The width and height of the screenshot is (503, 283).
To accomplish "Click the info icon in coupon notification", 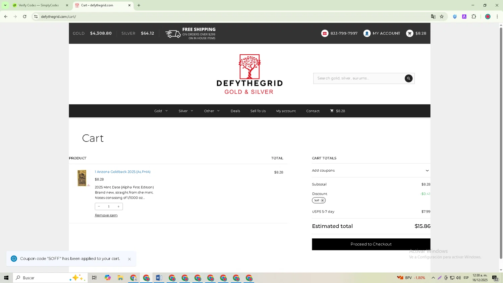I will 14,259.
